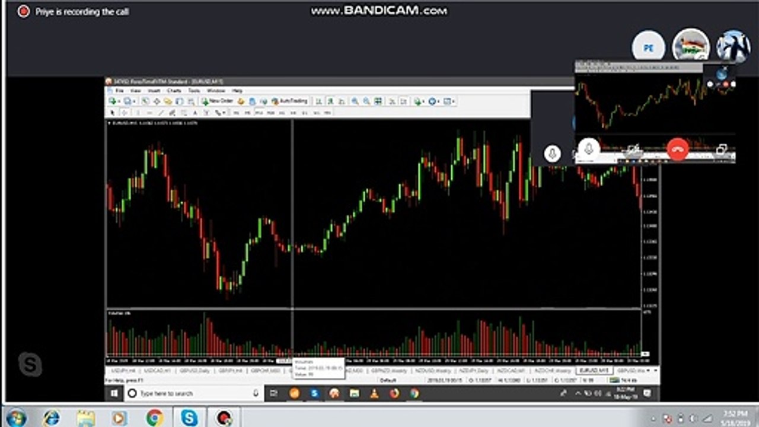Switch to the GBPUSD,Daily chart tab
This screenshot has width=759, height=427.
(195, 370)
